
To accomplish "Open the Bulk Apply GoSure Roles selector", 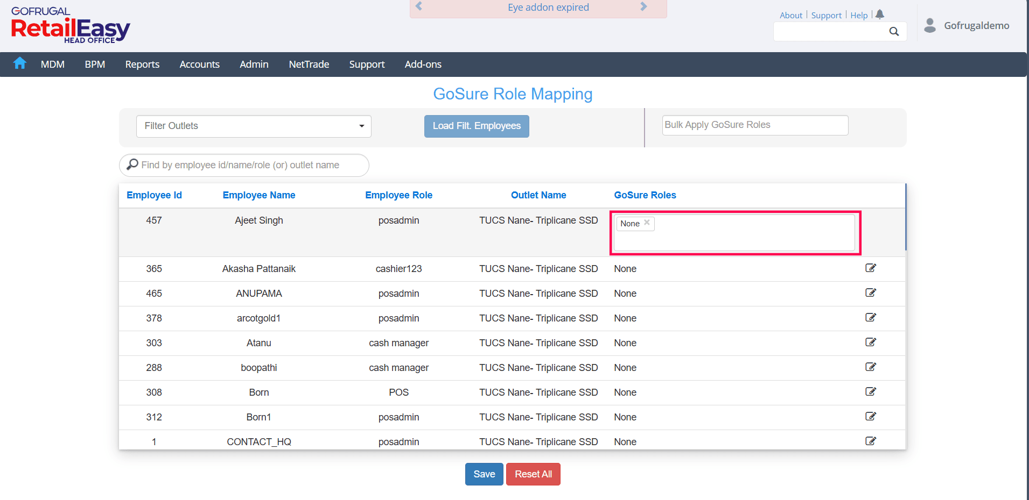I will coord(754,125).
